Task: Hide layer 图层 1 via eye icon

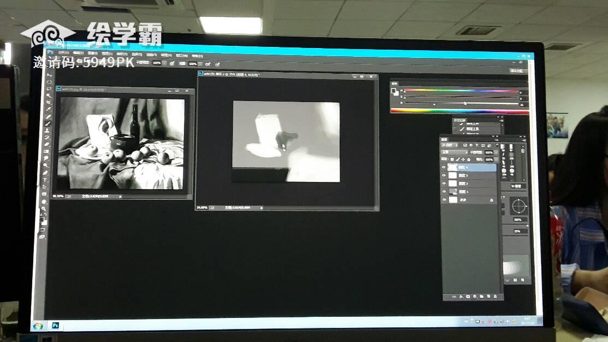Action: pos(444,192)
